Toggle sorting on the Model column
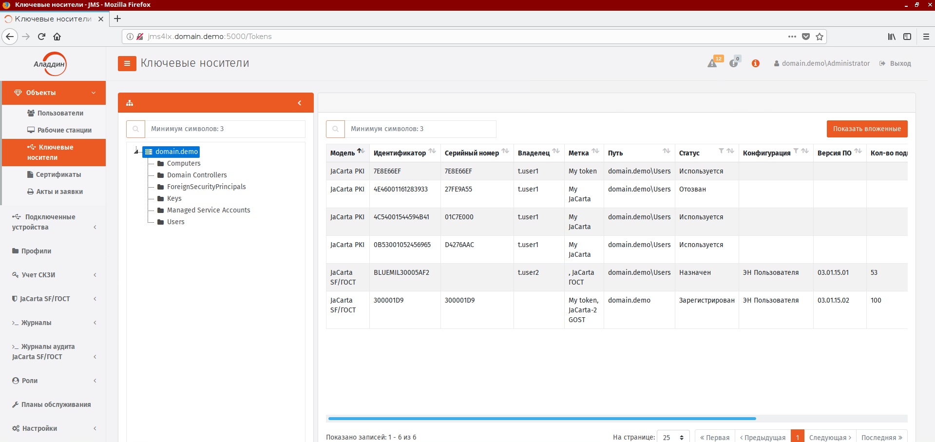This screenshot has height=442, width=935. pyautogui.click(x=361, y=151)
